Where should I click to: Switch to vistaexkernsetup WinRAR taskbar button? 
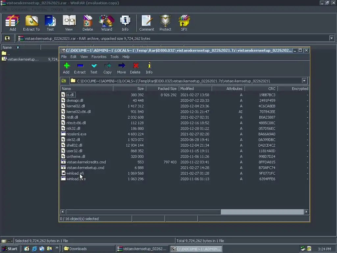pyautogui.click(x=142, y=249)
